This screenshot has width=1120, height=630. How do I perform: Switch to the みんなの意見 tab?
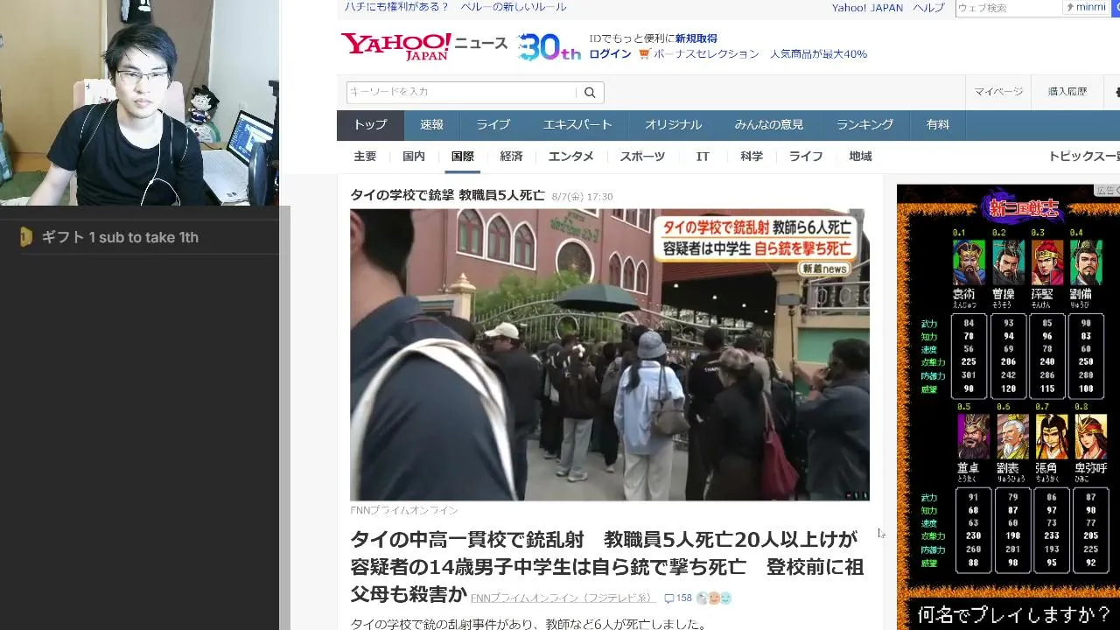pyautogui.click(x=769, y=125)
